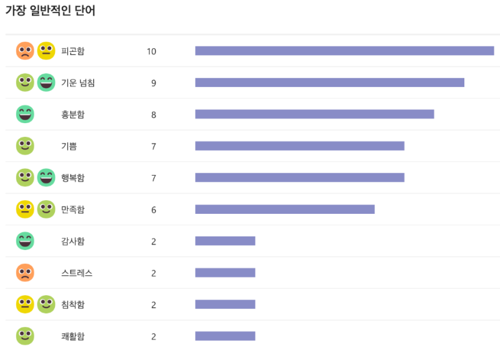Click the 흥분함 bar with count 8
The height and width of the screenshot is (347, 500).
[314, 114]
